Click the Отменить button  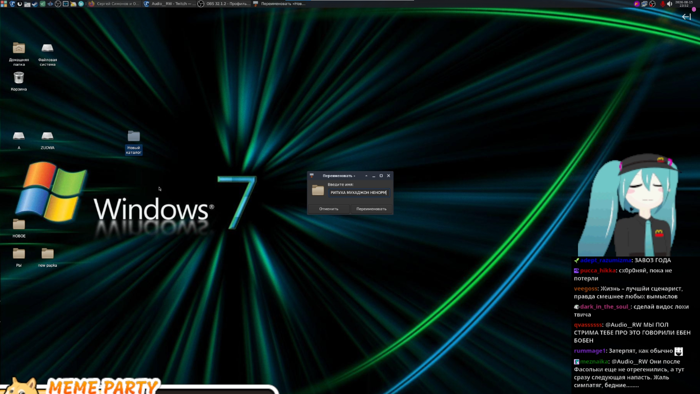tap(328, 209)
